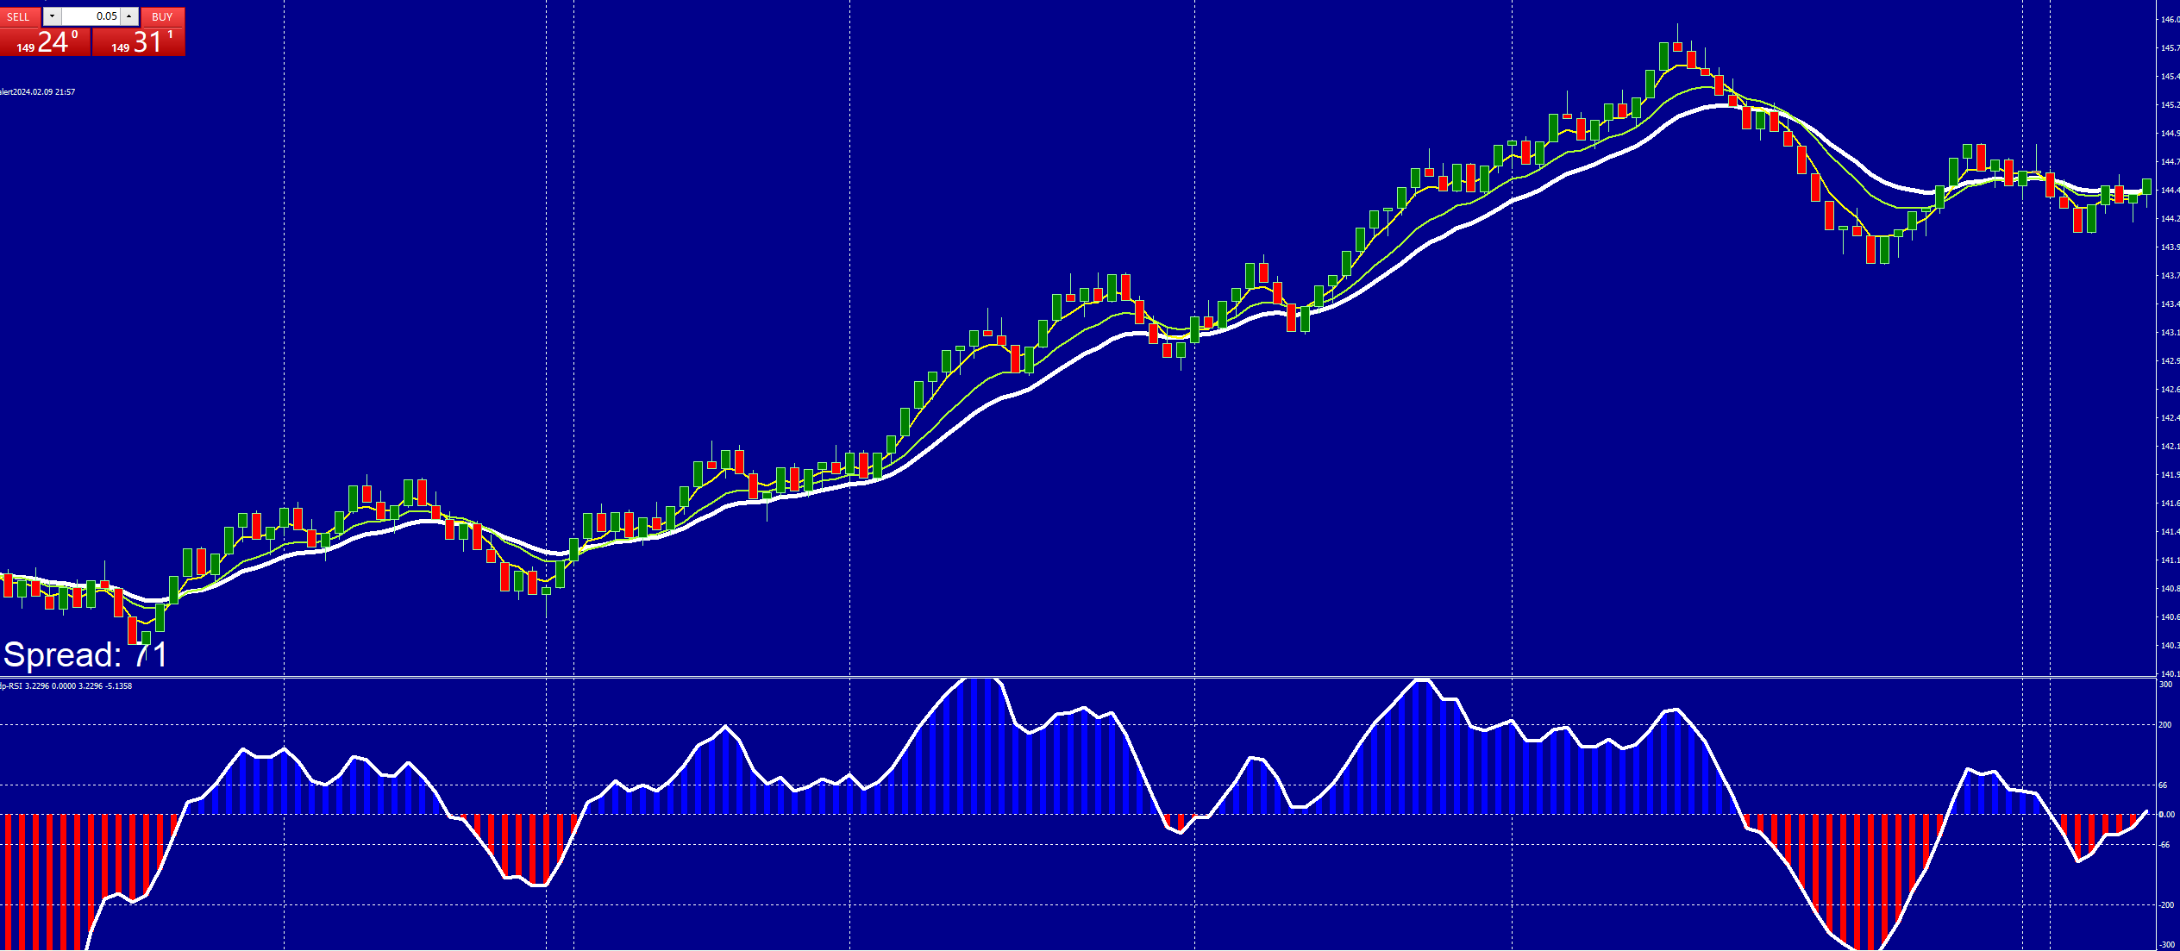Click the -200 level on indicator scale
The height and width of the screenshot is (951, 2180).
click(2166, 905)
